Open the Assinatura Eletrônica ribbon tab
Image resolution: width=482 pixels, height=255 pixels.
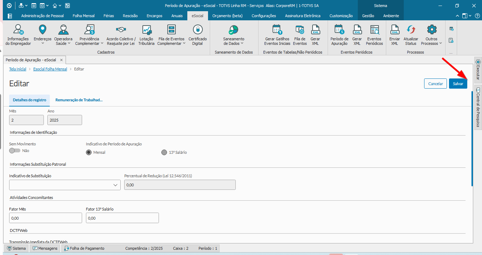coord(303,16)
